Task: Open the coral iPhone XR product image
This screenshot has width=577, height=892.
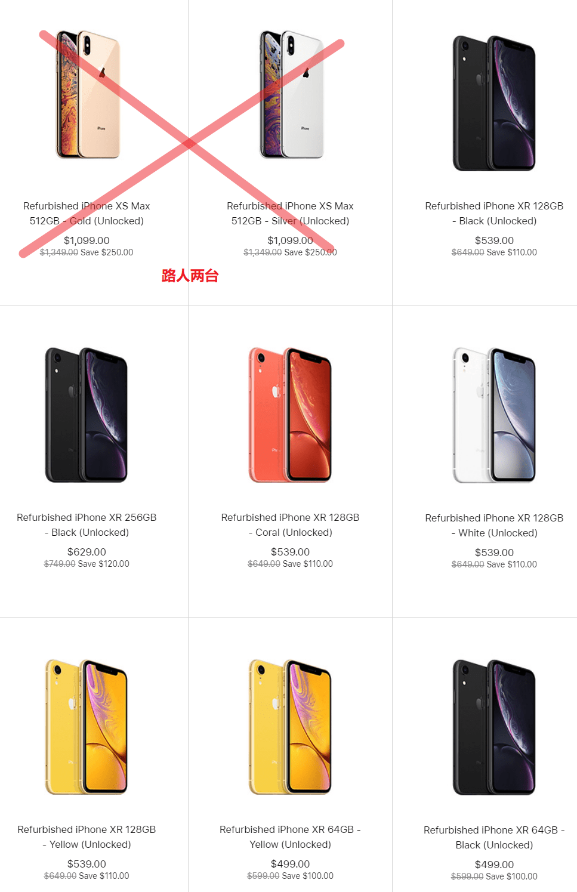Action: pyautogui.click(x=290, y=415)
